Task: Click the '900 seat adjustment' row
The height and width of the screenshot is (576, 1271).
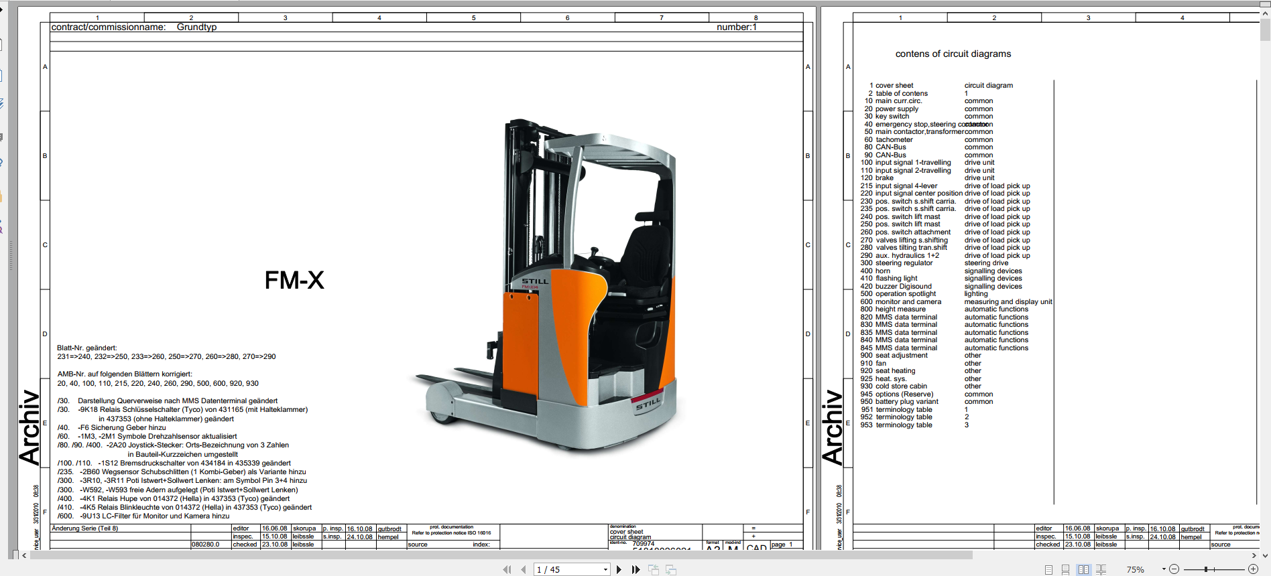Action: point(921,356)
